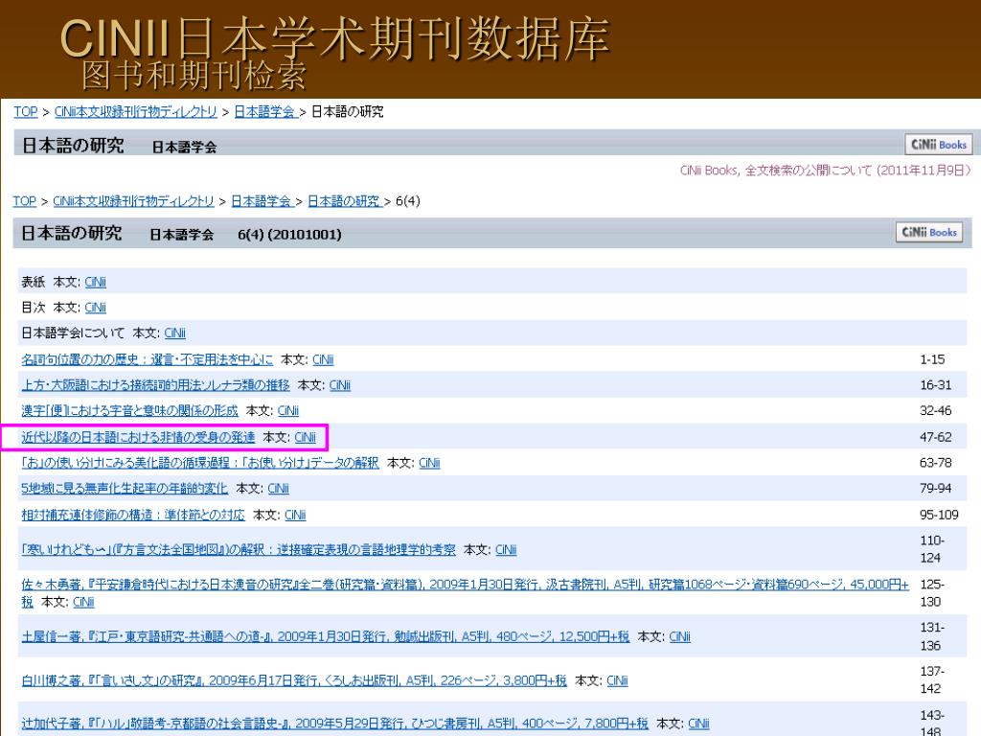Open CiNii link in the 上方・大阪語 row
Screen dimensions: 981x736
click(340, 385)
